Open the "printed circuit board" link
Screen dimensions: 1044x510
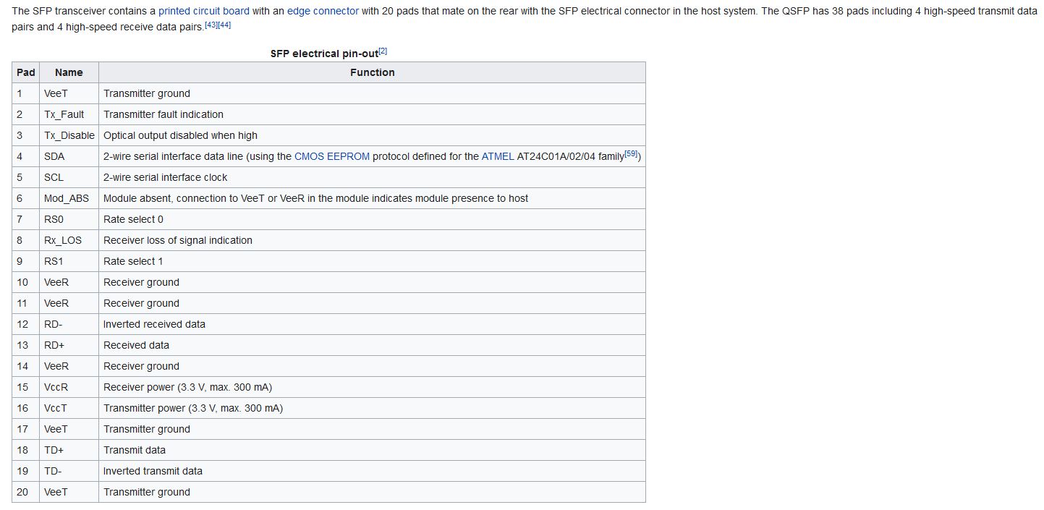coord(204,11)
